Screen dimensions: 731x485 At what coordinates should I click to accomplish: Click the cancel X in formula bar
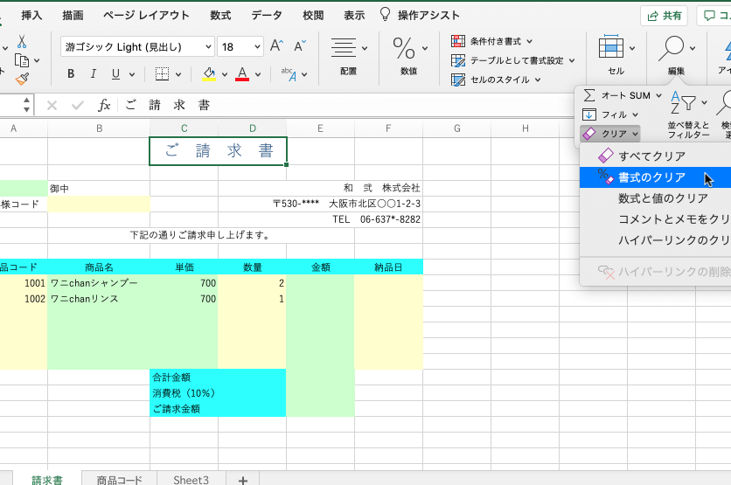pos(52,105)
